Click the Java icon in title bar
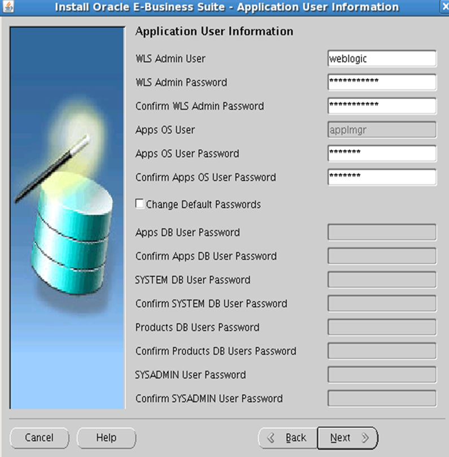This screenshot has width=449, height=457. click(x=8, y=7)
